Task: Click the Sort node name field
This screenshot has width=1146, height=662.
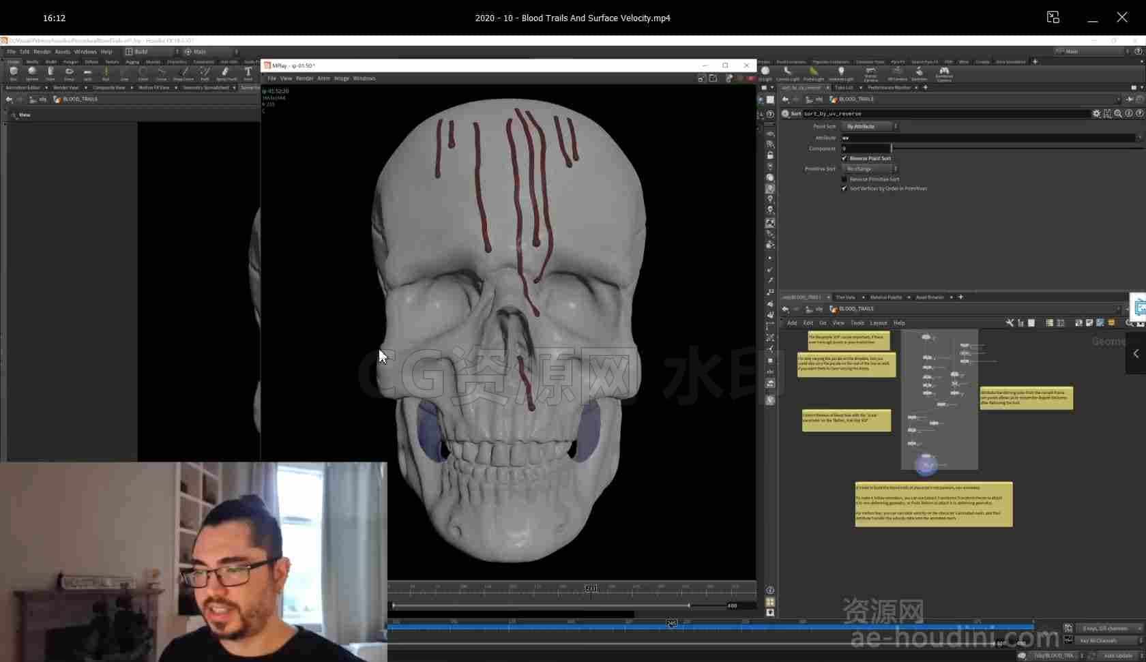Action: [946, 114]
